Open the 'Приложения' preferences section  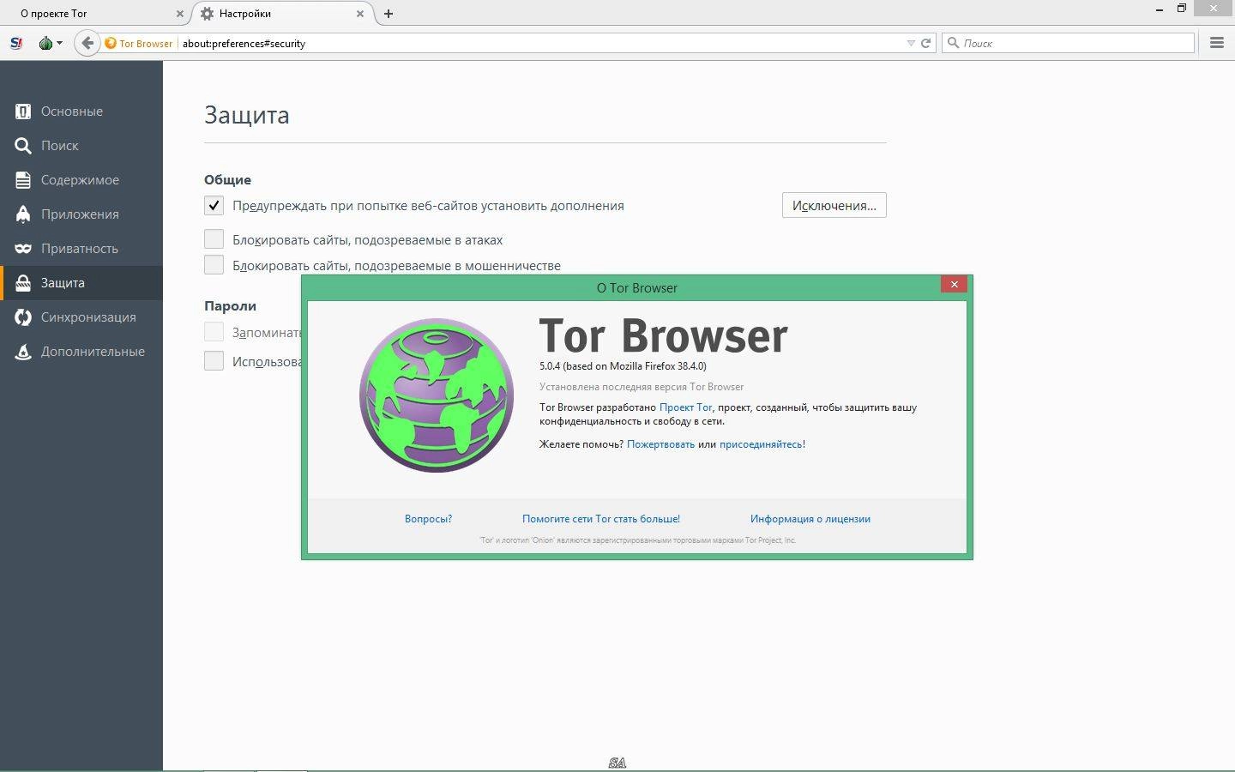tap(81, 214)
